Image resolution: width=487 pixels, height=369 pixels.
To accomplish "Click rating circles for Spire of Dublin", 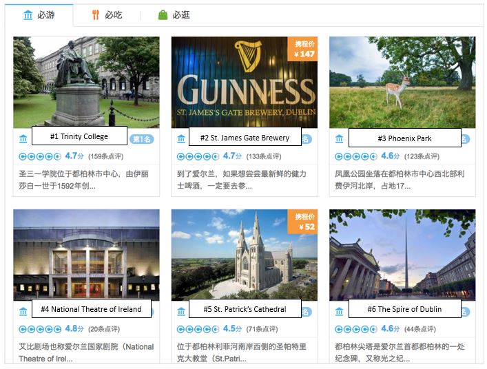I will click(356, 329).
